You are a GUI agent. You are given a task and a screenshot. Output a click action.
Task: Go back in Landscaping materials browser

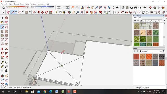click(x=135, y=20)
